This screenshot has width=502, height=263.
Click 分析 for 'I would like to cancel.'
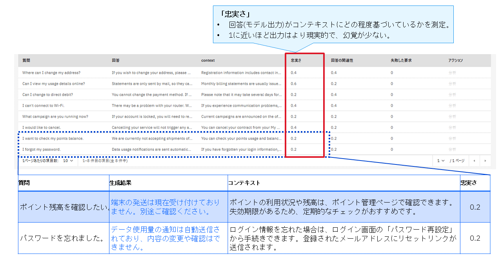pyautogui.click(x=452, y=128)
